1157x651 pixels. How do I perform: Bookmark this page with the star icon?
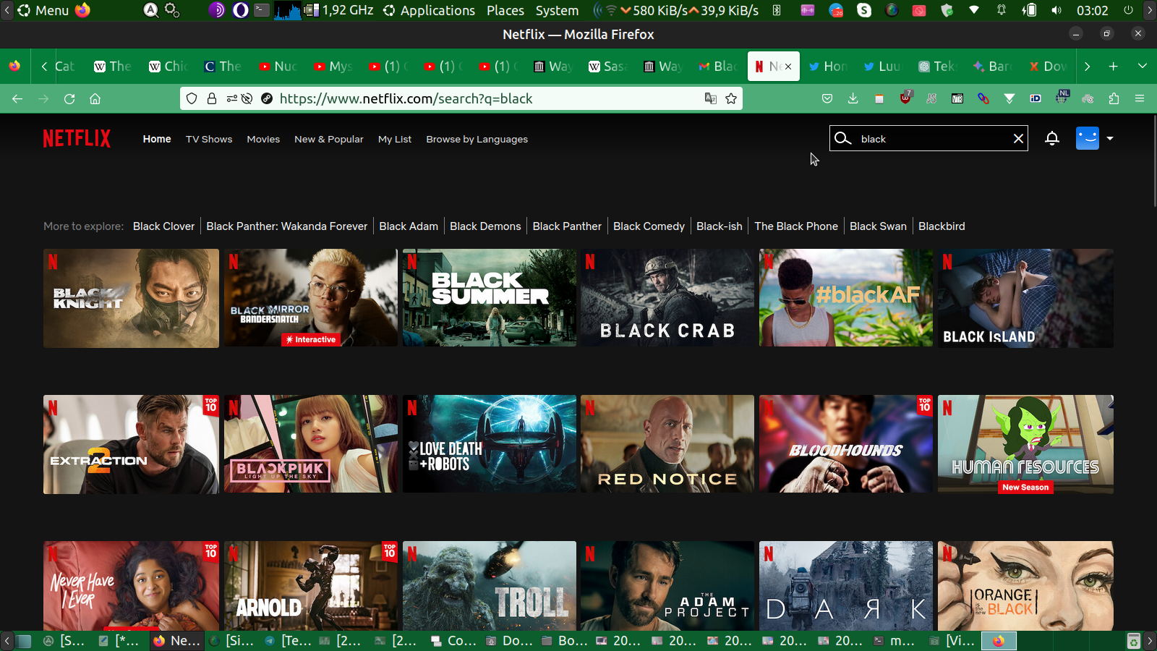pos(731,98)
